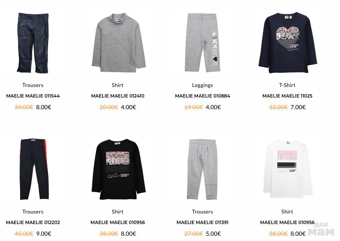
Task: Open the grey leggings product picture
Action: pos(202,43)
